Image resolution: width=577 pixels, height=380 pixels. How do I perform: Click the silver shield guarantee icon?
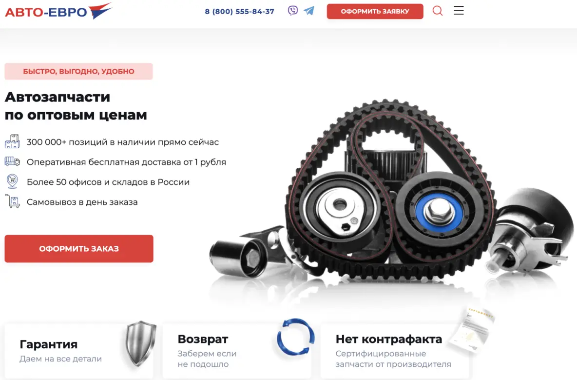(x=140, y=343)
